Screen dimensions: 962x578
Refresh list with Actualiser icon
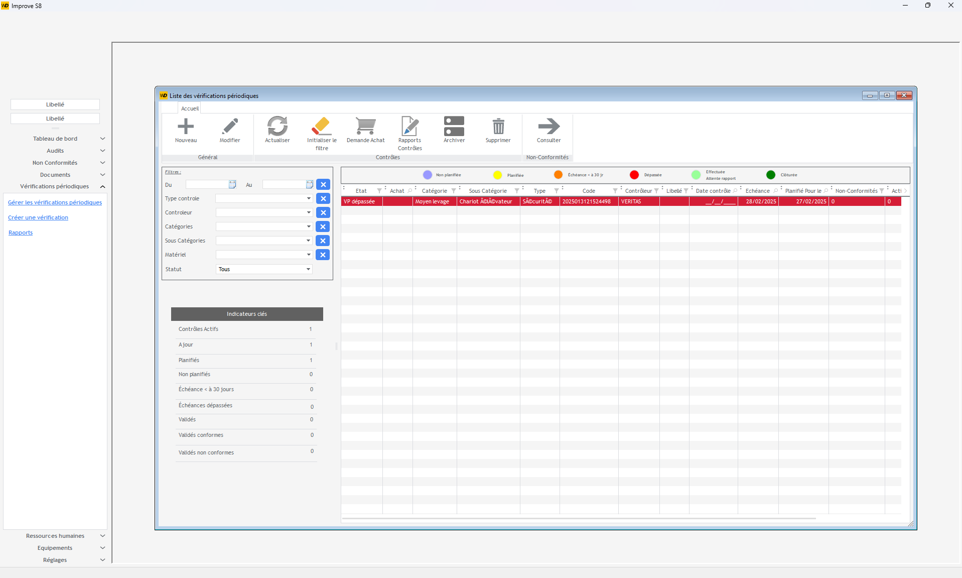click(277, 127)
